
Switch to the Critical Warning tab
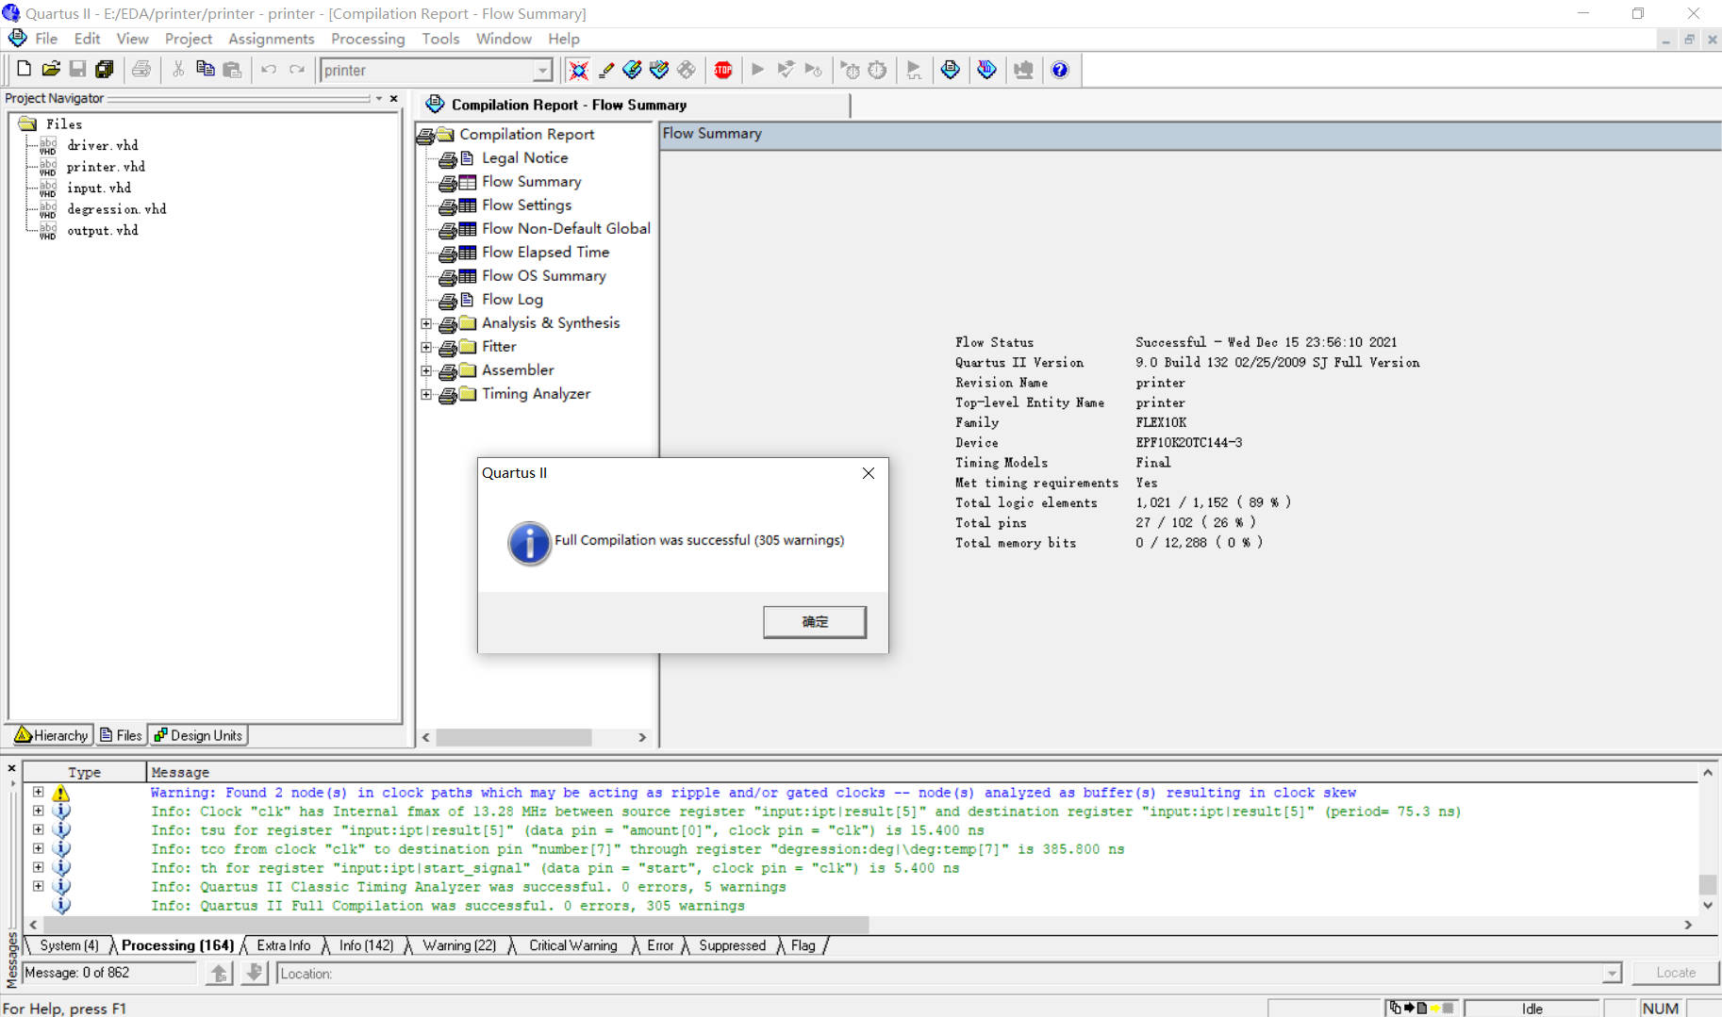coord(572,945)
